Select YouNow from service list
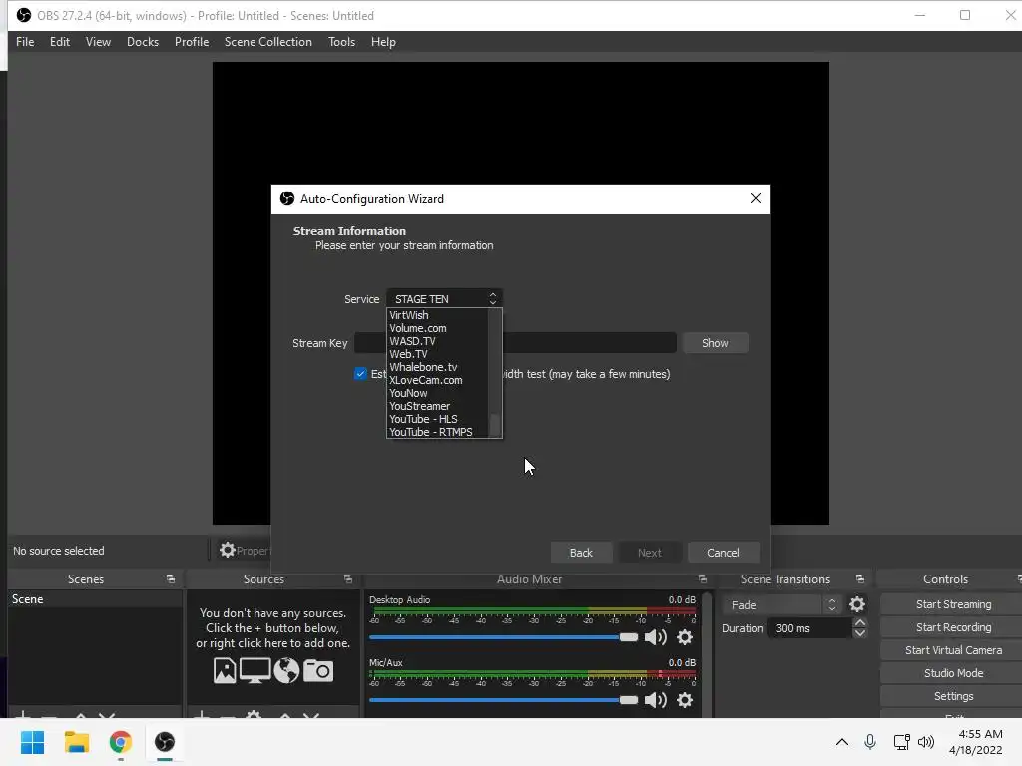Image resolution: width=1022 pixels, height=766 pixels. tap(437, 393)
